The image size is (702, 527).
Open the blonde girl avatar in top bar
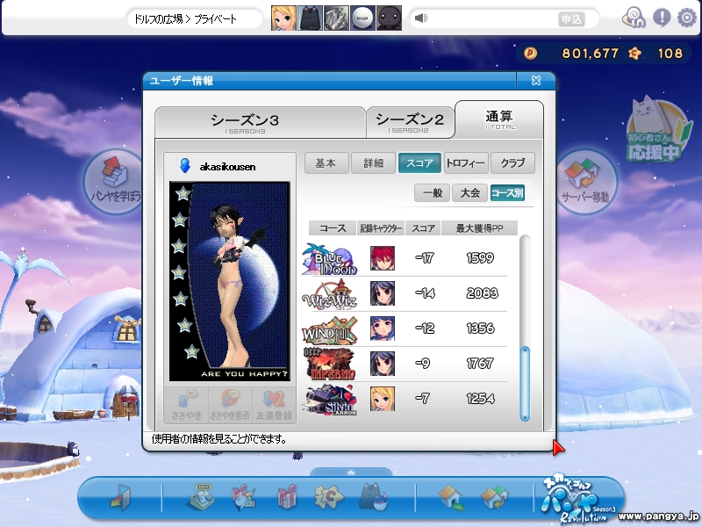tap(283, 18)
